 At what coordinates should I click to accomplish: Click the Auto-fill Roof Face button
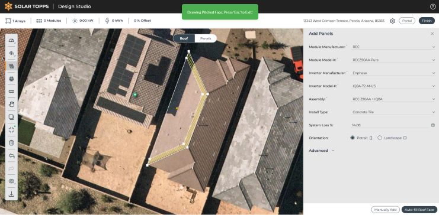point(419,210)
